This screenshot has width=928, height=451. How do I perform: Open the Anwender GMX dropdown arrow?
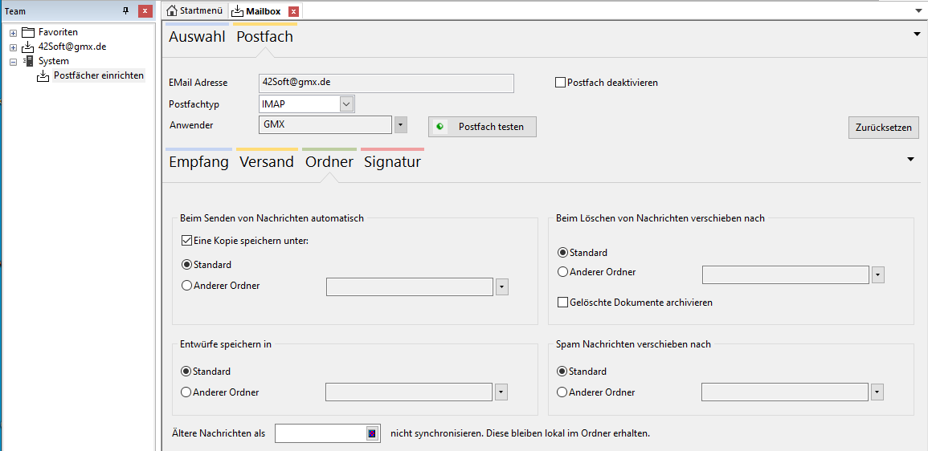401,124
